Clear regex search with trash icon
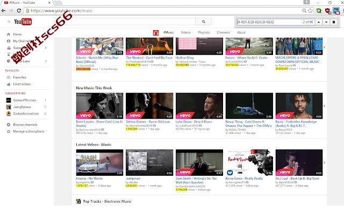This screenshot has height=215, width=344. pos(334,22)
